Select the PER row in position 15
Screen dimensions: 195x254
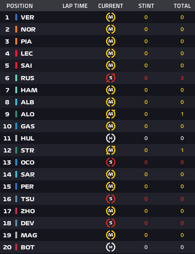click(x=97, y=186)
